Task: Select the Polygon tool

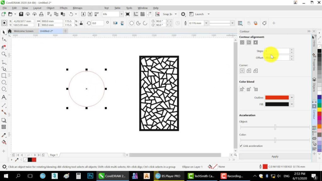Action: coord(4,89)
